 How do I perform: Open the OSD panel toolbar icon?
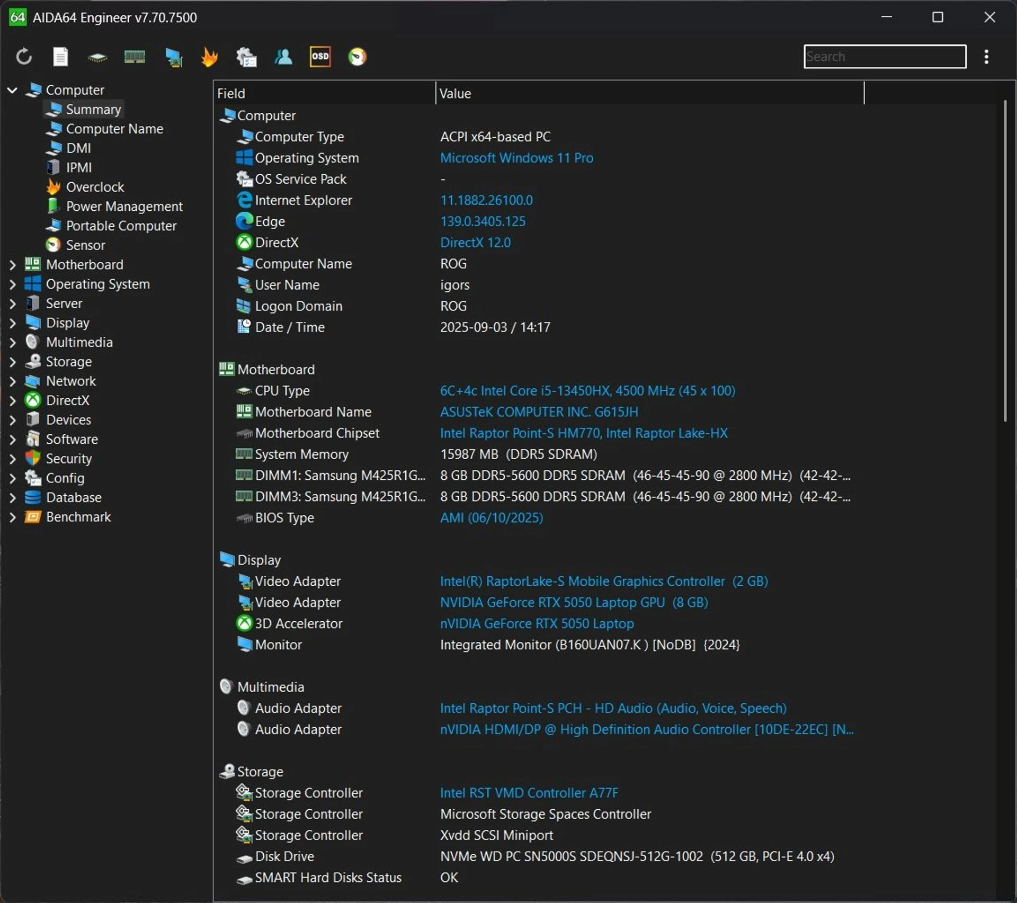pos(320,57)
